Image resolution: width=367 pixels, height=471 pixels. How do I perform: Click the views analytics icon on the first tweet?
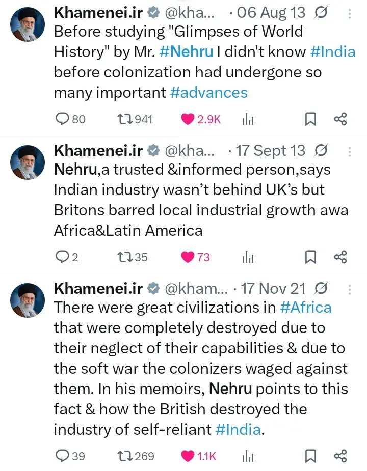point(248,119)
